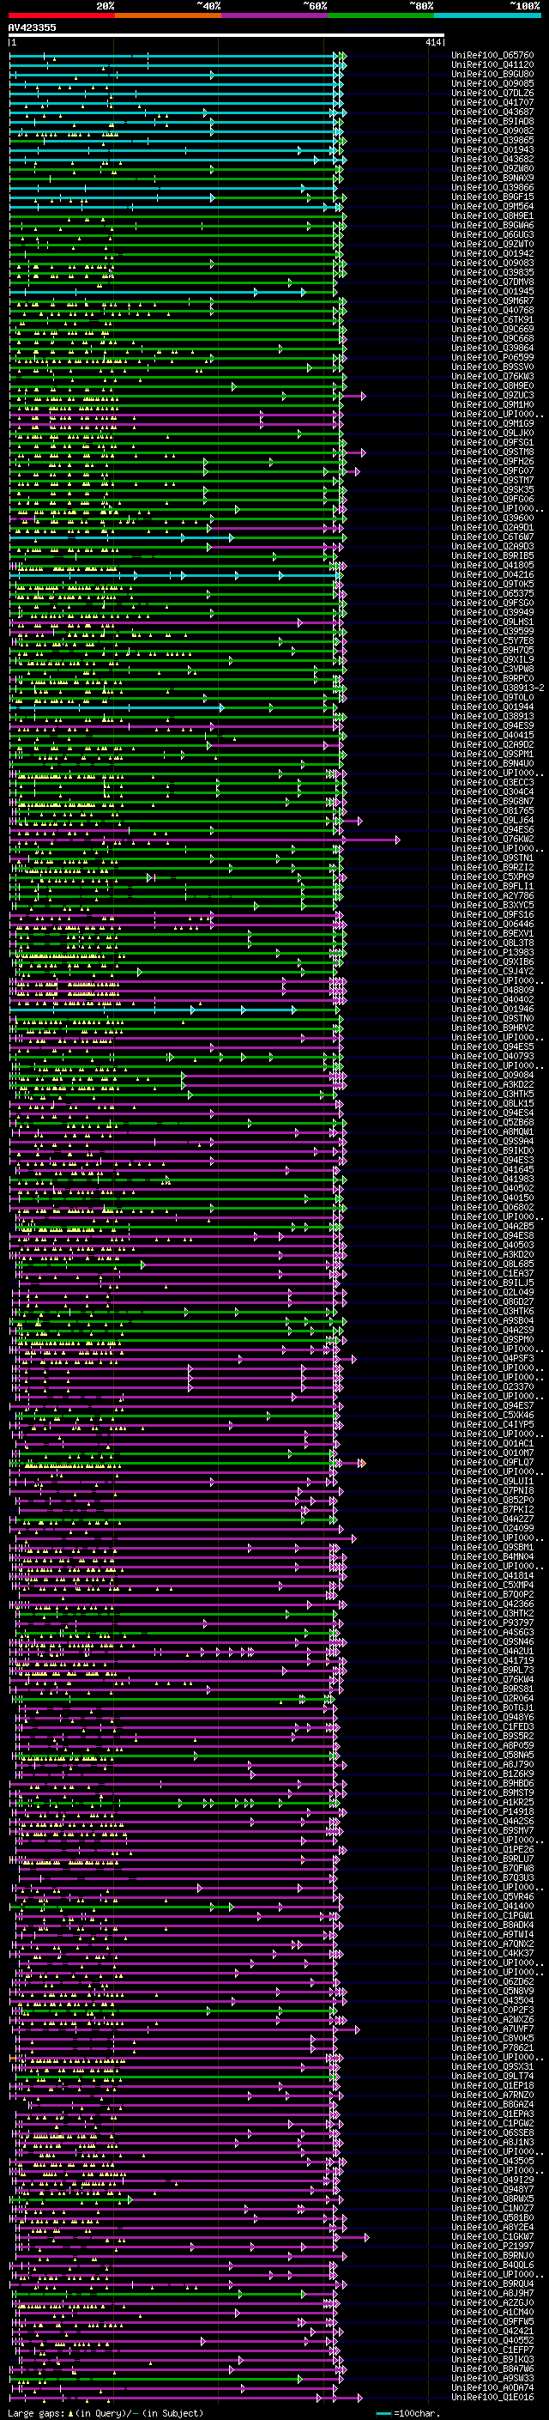Click the Large gaps legend text
This screenshot has height=2420, width=549.
[106, 2412]
